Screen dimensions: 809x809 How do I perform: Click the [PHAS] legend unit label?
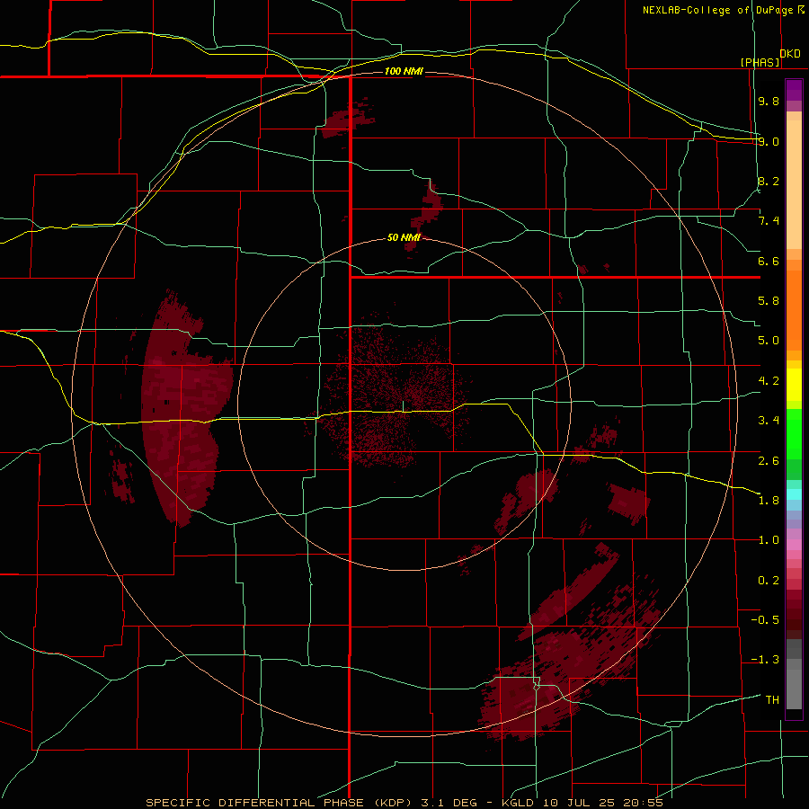coord(760,62)
